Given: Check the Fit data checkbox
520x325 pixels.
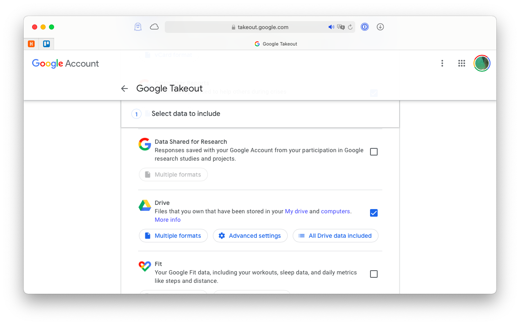Looking at the screenshot, I should point(373,274).
